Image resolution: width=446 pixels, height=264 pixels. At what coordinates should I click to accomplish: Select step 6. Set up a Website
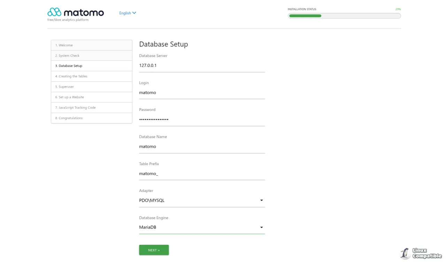point(92,97)
